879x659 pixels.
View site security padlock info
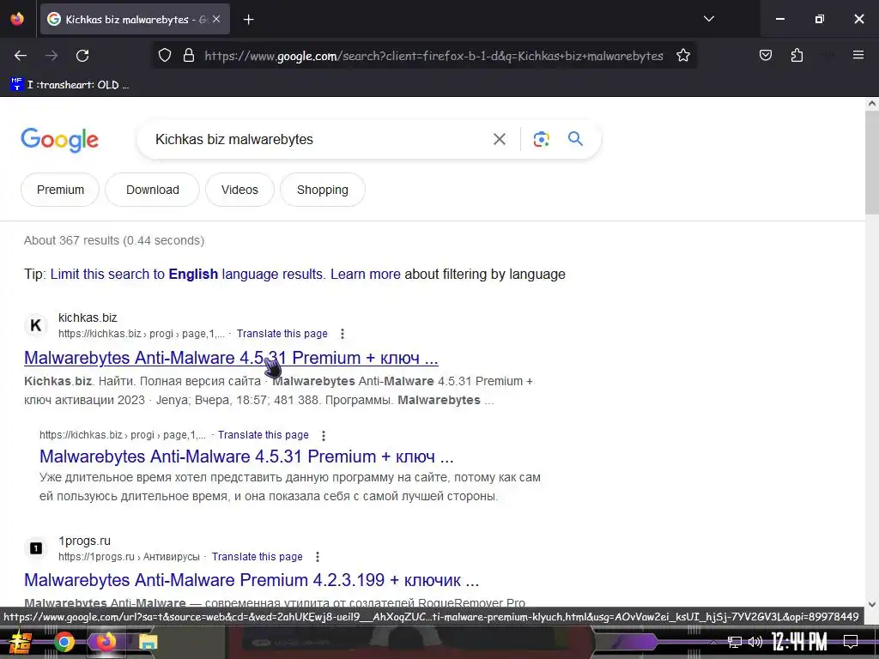pos(189,56)
